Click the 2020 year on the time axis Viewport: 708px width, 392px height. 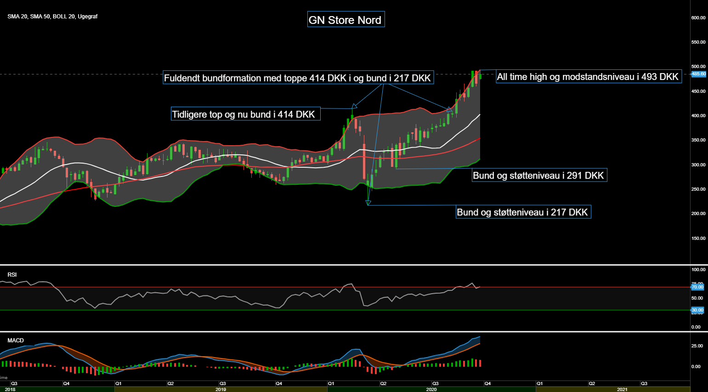pos(431,389)
